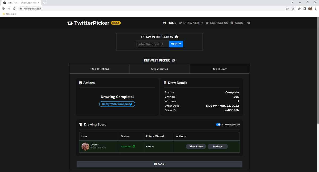Click the Draw Details clipboard icon
The width and height of the screenshot is (319, 172).
pos(165,83)
